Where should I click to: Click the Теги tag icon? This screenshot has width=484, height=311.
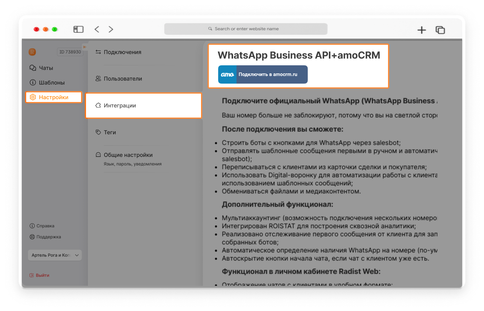[x=98, y=132]
